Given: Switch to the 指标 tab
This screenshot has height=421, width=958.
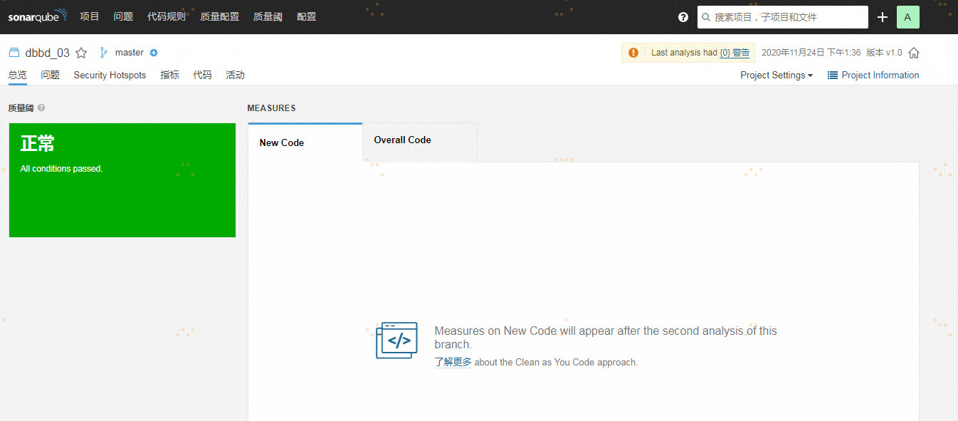Looking at the screenshot, I should pyautogui.click(x=169, y=75).
